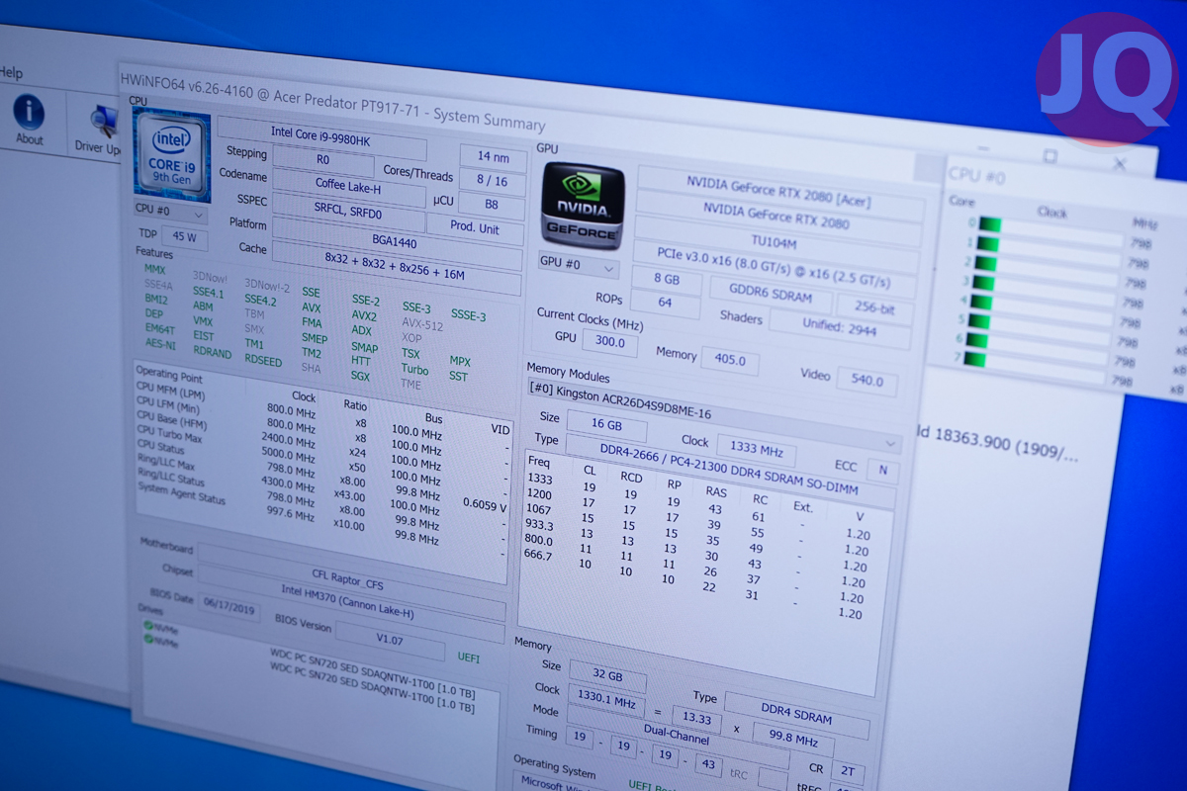The height and width of the screenshot is (791, 1187).
Task: Open the Driver Update toolbar icon
Action: click(x=100, y=130)
